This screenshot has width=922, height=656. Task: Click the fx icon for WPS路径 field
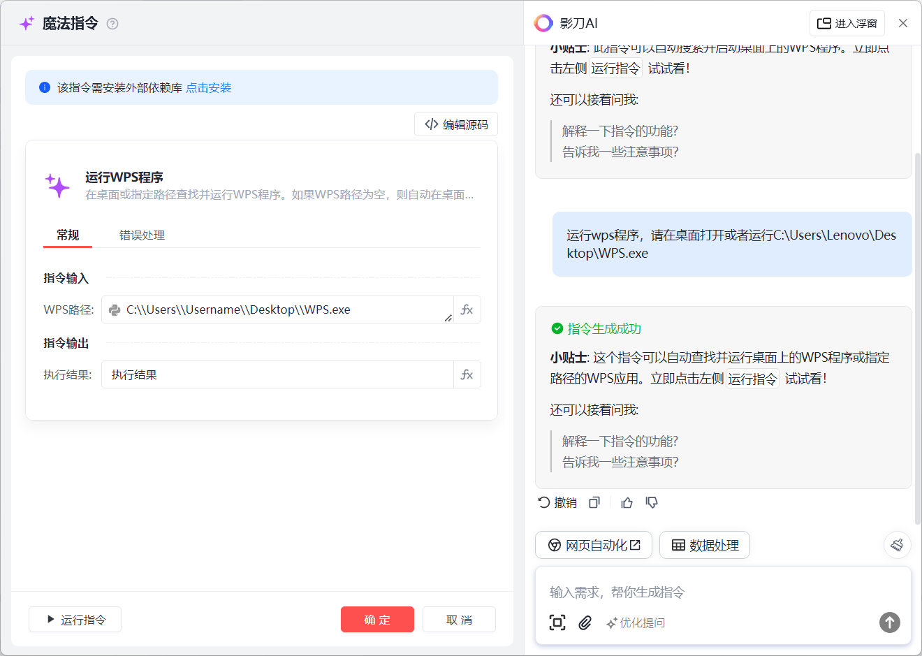point(467,309)
